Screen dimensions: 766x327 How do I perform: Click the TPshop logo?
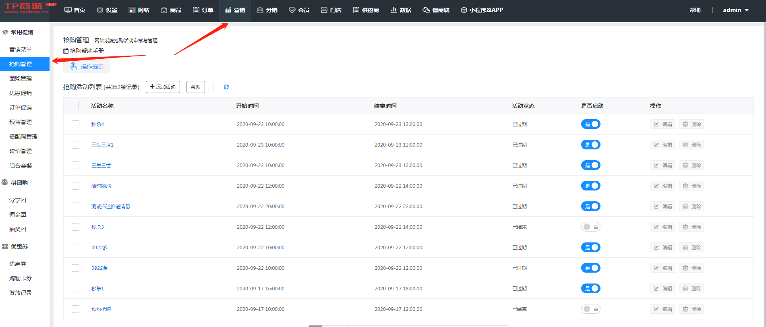coord(27,8)
